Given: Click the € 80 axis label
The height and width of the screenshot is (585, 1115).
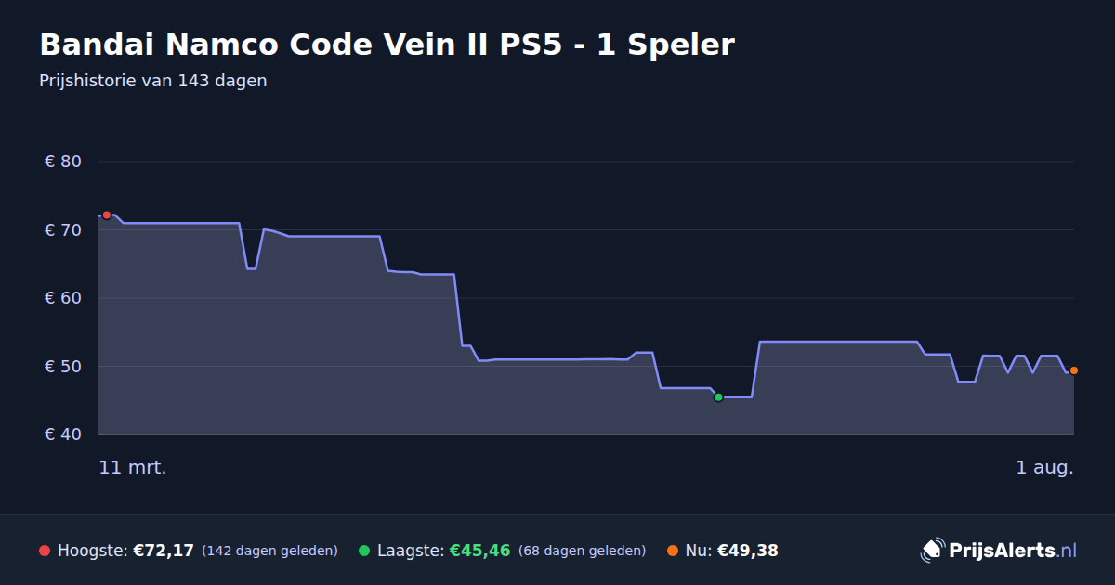Looking at the screenshot, I should [x=63, y=162].
